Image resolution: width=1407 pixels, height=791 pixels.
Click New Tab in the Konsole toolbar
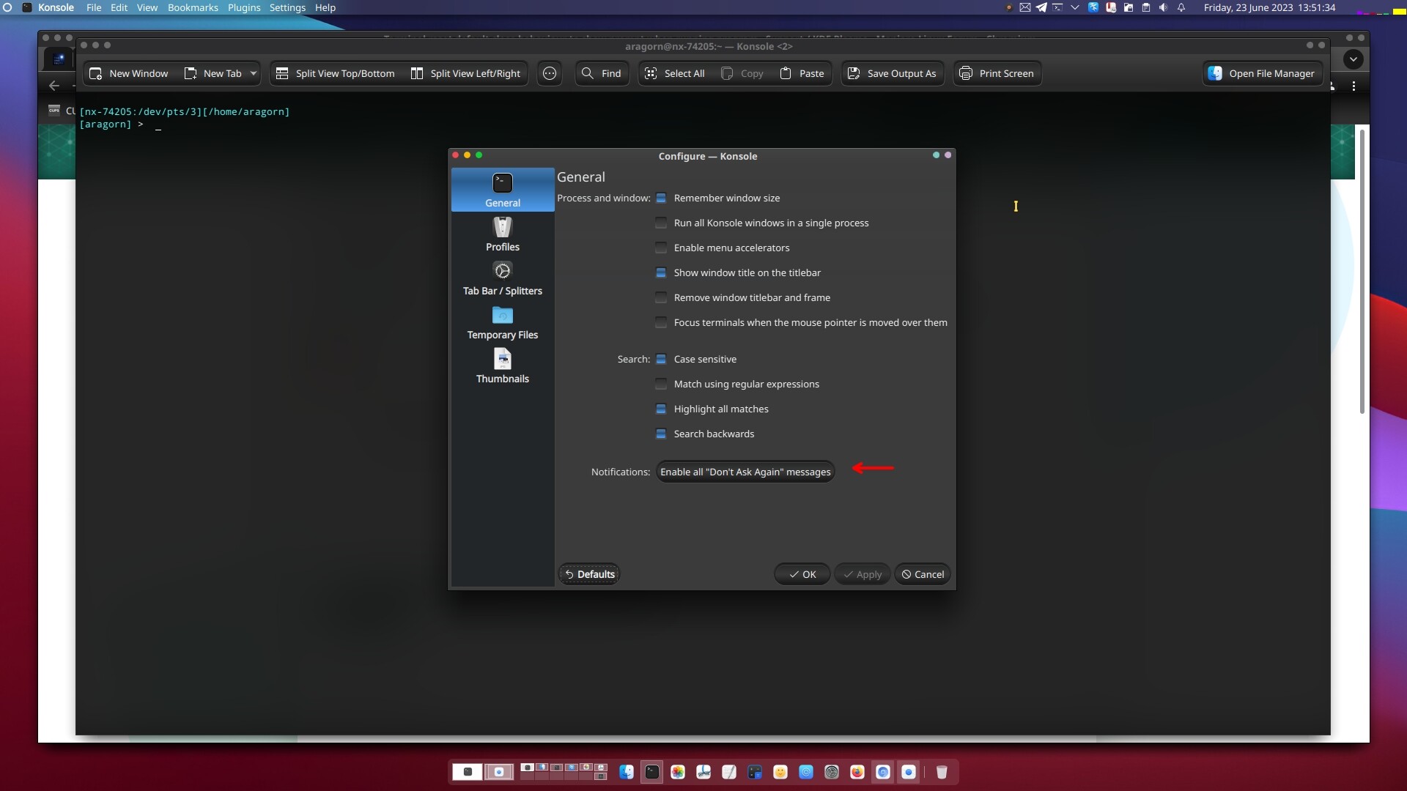pyautogui.click(x=213, y=73)
